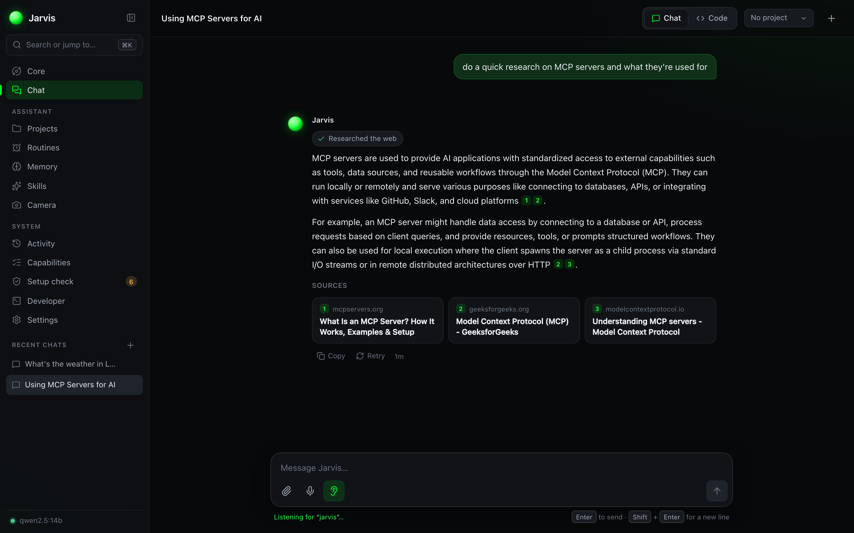The image size is (854, 533).
Task: Open Capabilities in the sidebar
Action: 74,263
